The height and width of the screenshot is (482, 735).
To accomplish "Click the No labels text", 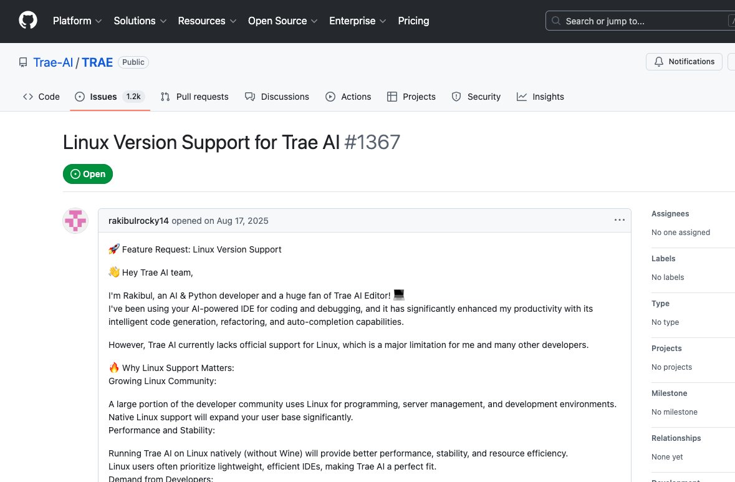I will [668, 277].
